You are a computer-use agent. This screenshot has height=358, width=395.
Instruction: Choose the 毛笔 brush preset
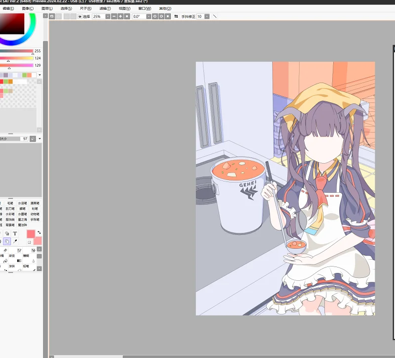click(10, 203)
